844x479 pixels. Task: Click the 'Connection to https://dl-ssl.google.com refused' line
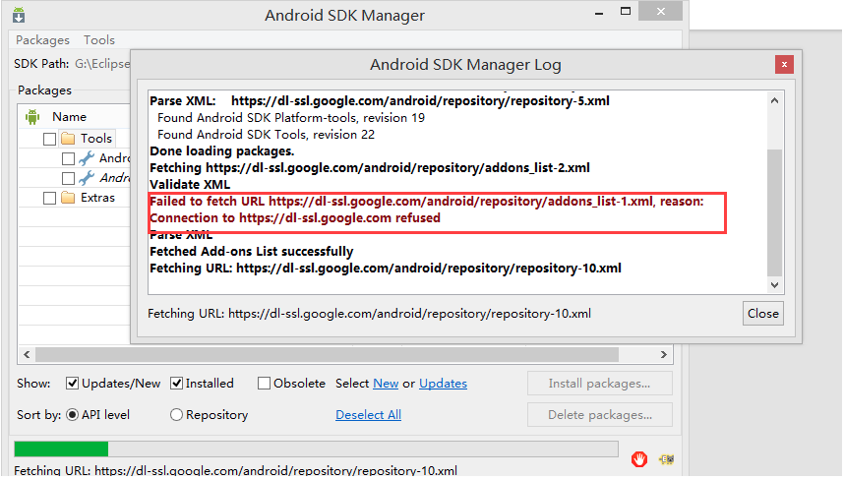tap(295, 218)
